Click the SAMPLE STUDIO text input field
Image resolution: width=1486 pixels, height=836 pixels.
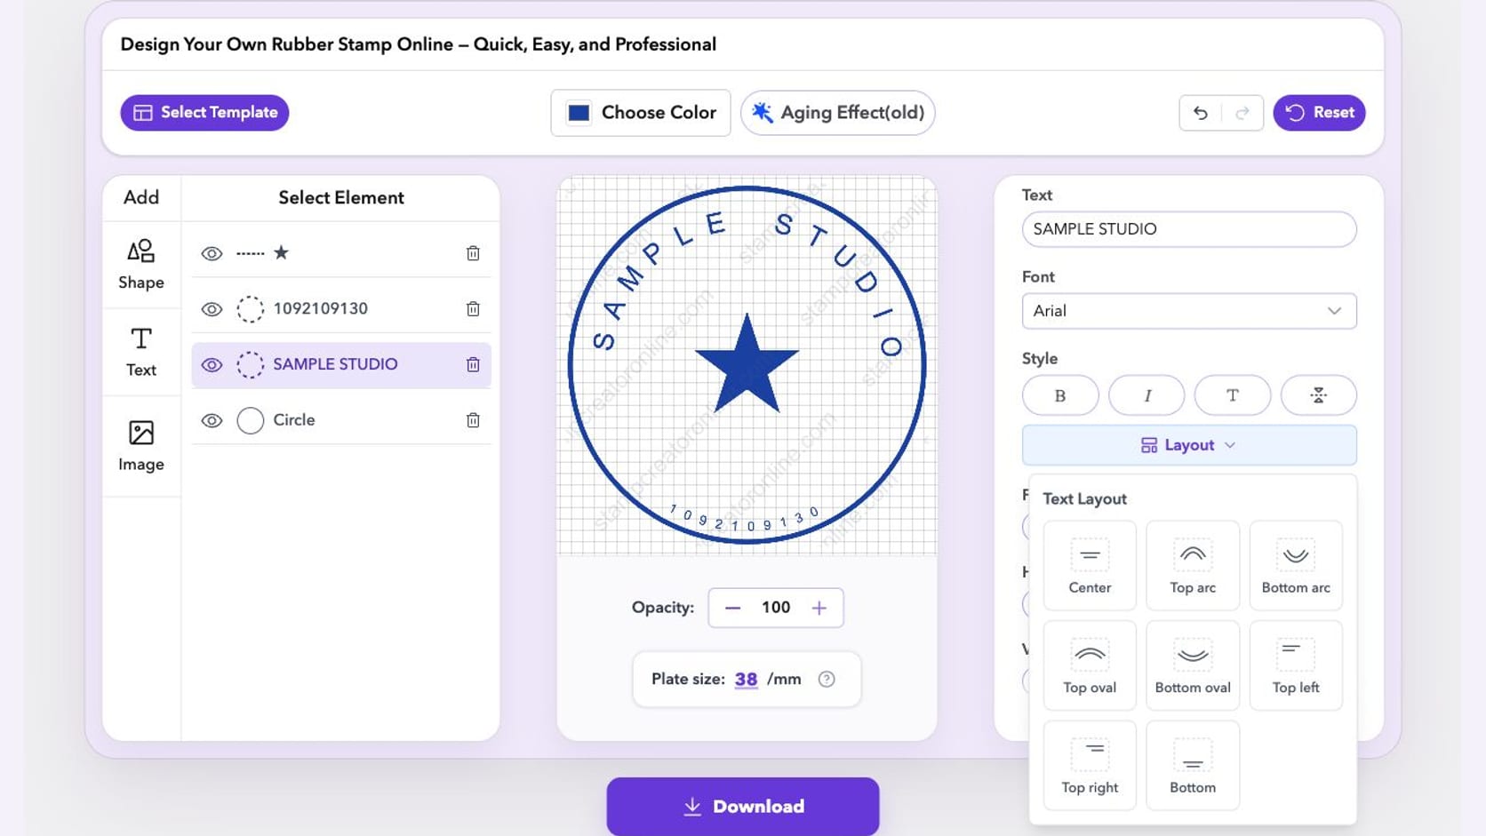point(1189,229)
